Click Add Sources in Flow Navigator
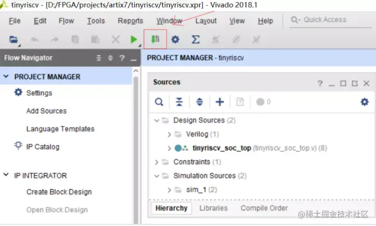Screen dimensions: 376x226 coord(47,111)
